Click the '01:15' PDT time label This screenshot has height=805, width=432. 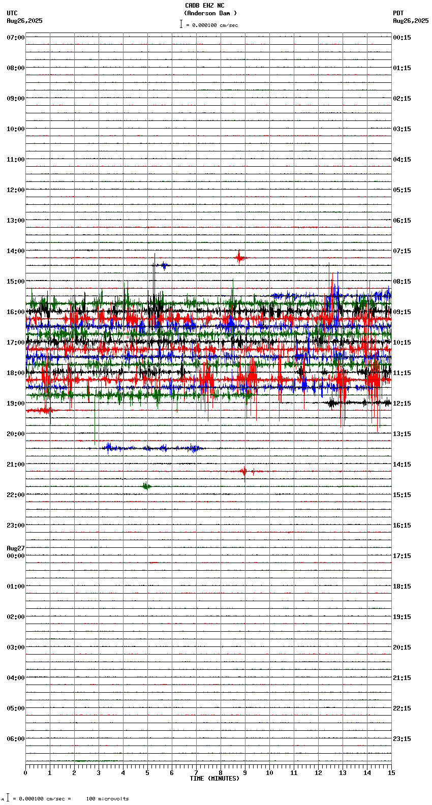402,68
